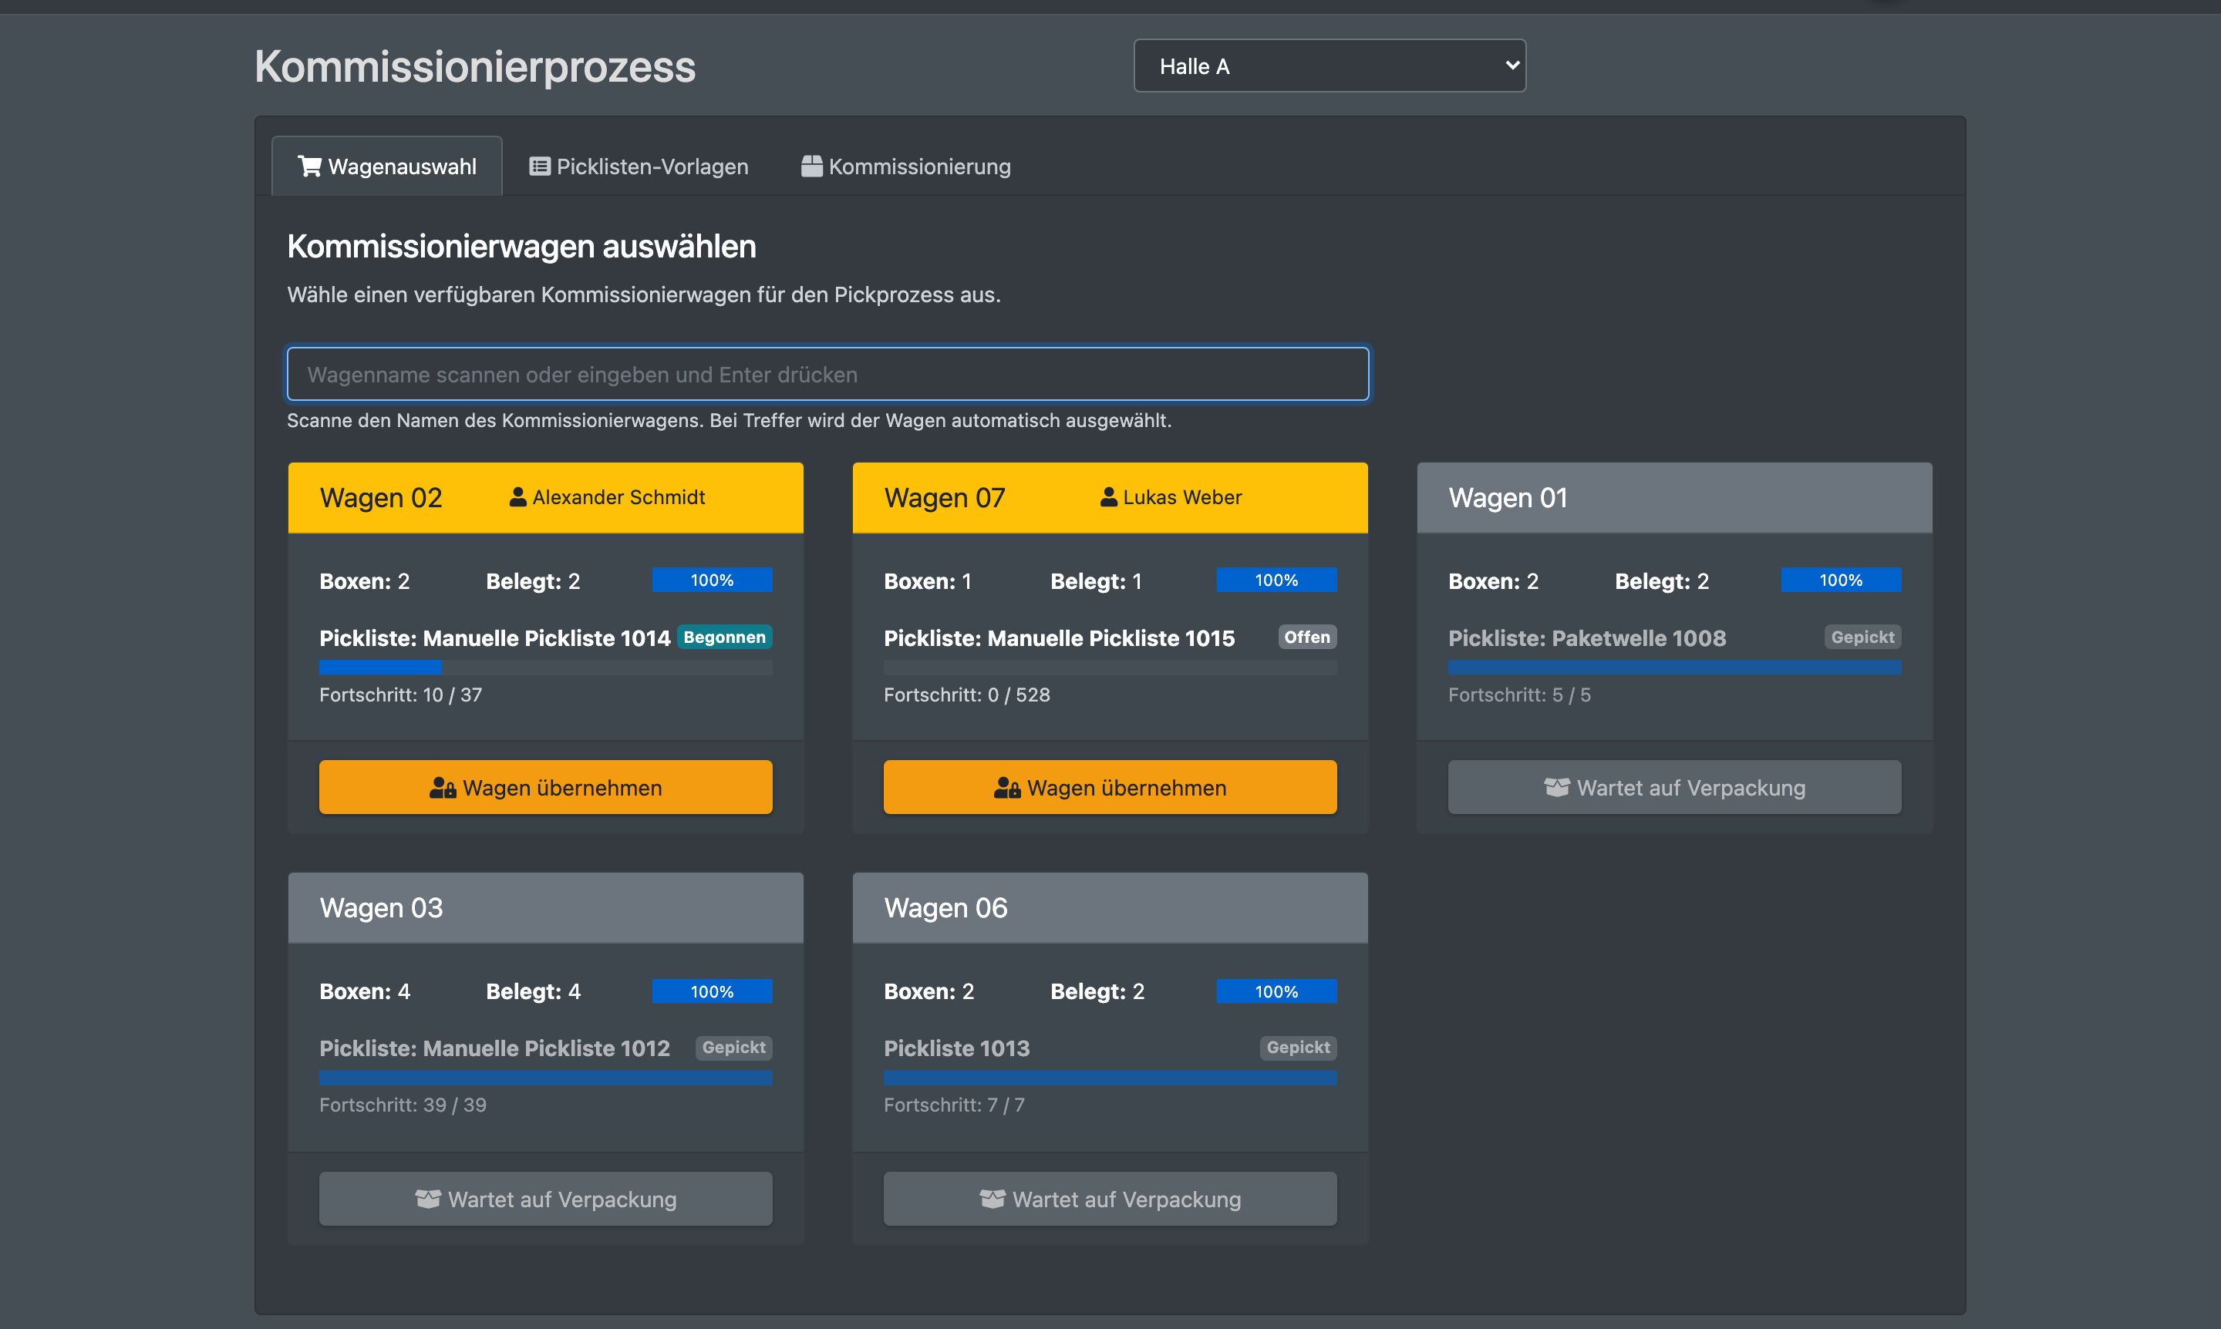The height and width of the screenshot is (1329, 2221).
Task: Click Fortschritt: 39 / 39 text
Action: coord(403,1105)
